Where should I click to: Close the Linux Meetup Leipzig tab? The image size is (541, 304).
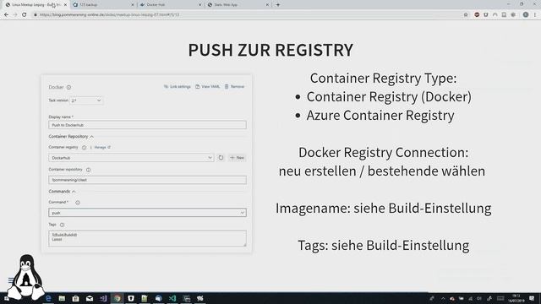(x=65, y=5)
